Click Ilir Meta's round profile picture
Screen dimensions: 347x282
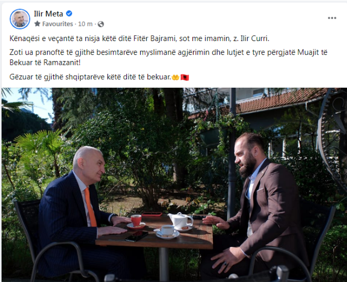click(20, 19)
